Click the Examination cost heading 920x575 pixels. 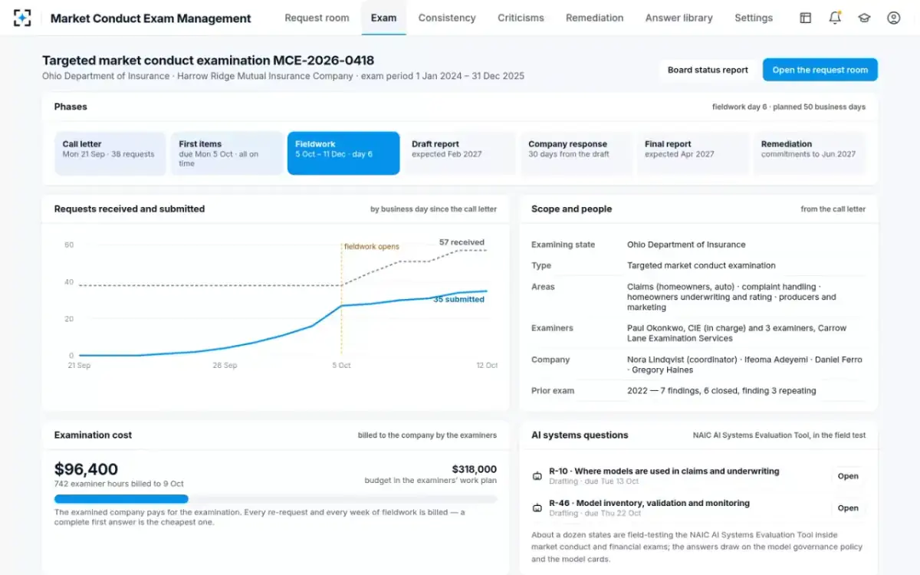click(93, 435)
